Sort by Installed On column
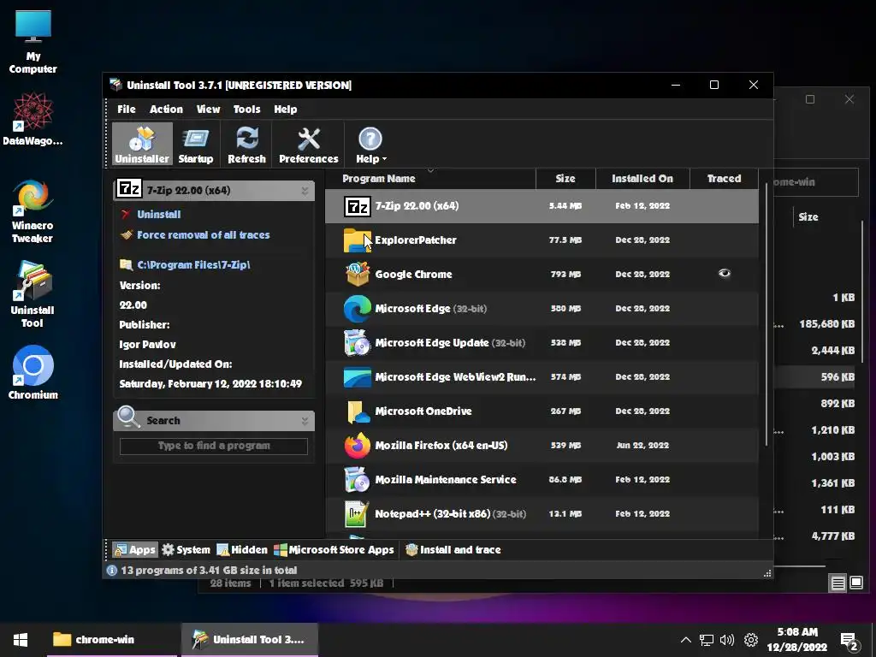The width and height of the screenshot is (876, 657). pos(642,179)
